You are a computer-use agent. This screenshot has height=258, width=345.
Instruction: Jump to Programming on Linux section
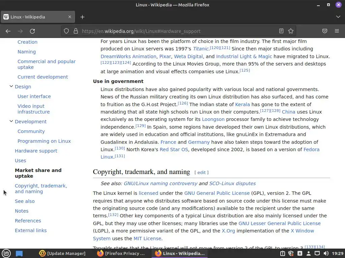44,141
